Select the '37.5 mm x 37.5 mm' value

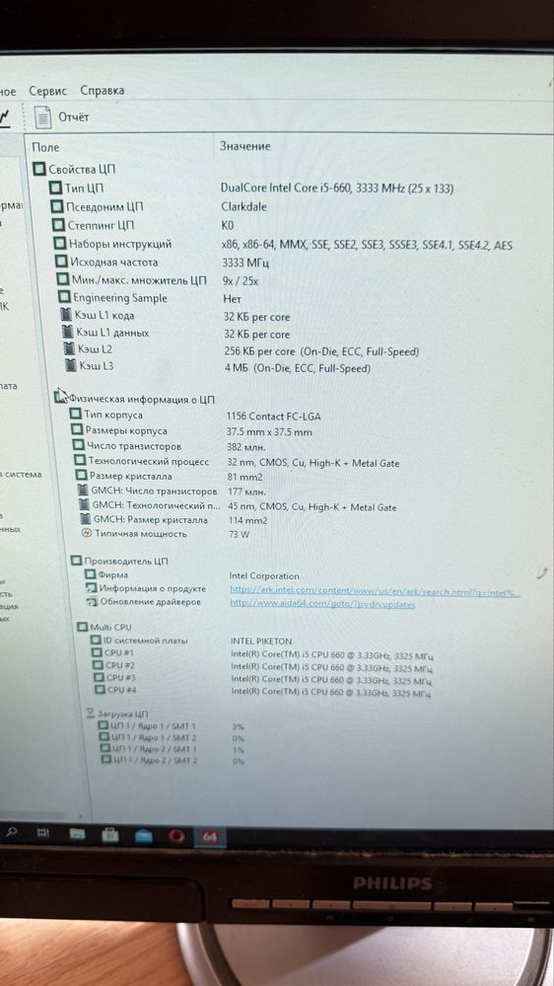click(x=269, y=432)
